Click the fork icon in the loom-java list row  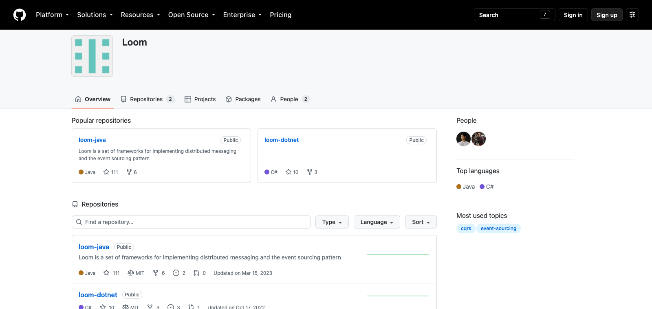tap(156, 273)
